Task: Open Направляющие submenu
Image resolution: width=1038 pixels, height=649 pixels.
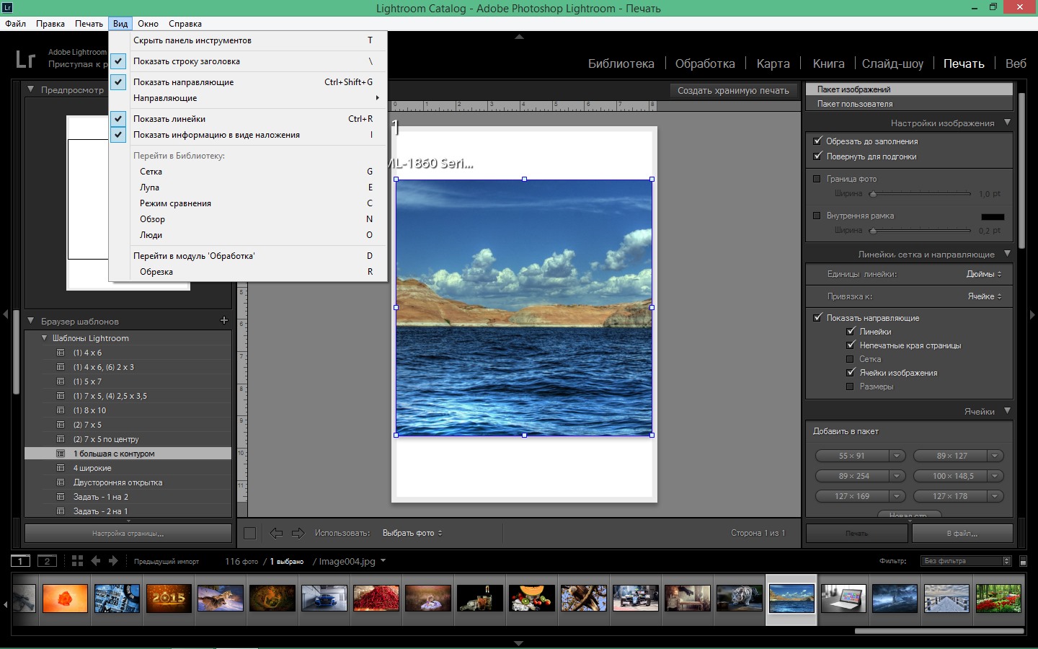Action: pyautogui.click(x=248, y=98)
